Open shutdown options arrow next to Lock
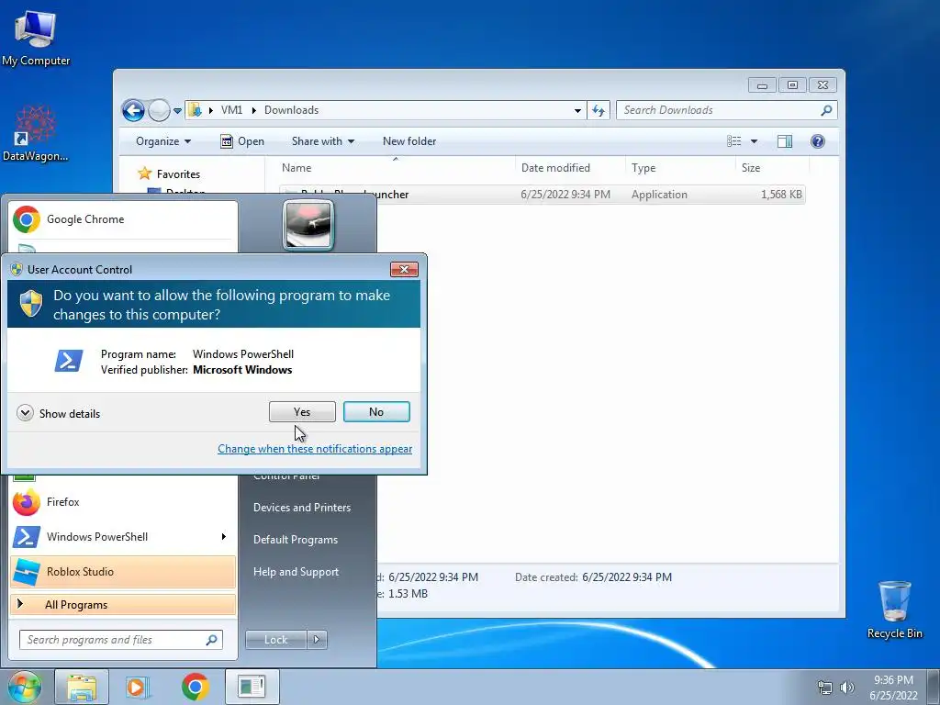 [x=317, y=640]
